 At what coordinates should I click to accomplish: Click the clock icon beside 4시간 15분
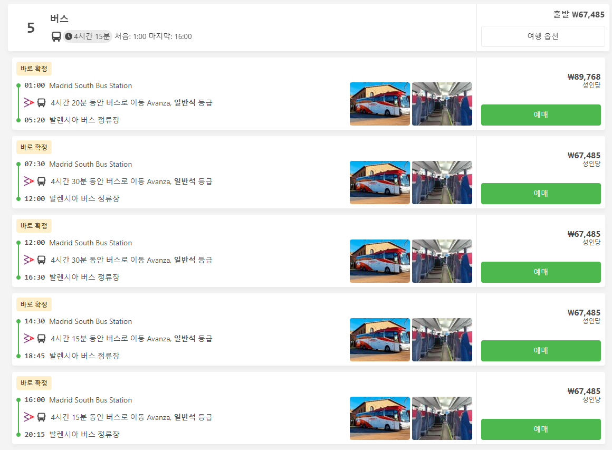point(69,36)
